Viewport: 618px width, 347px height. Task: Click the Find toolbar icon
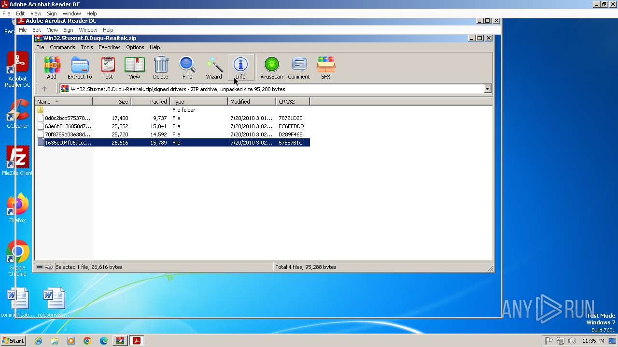click(x=187, y=68)
